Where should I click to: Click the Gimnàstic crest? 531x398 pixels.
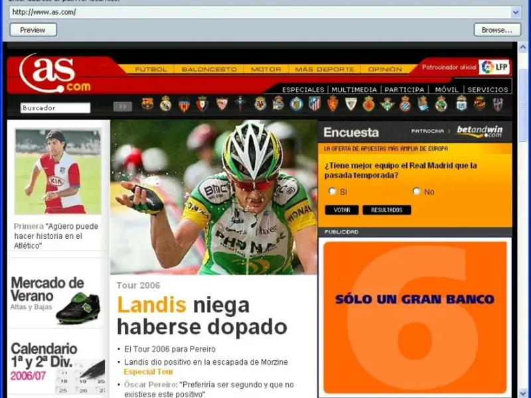(x=479, y=103)
